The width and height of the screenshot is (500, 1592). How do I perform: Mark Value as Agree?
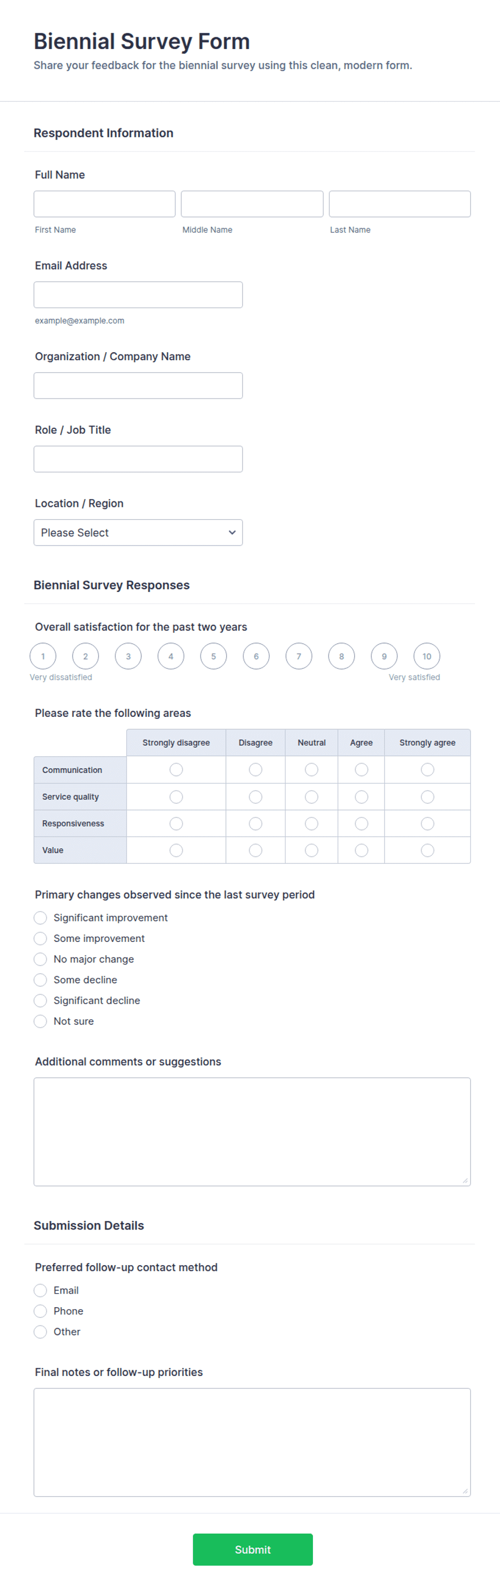(x=362, y=850)
